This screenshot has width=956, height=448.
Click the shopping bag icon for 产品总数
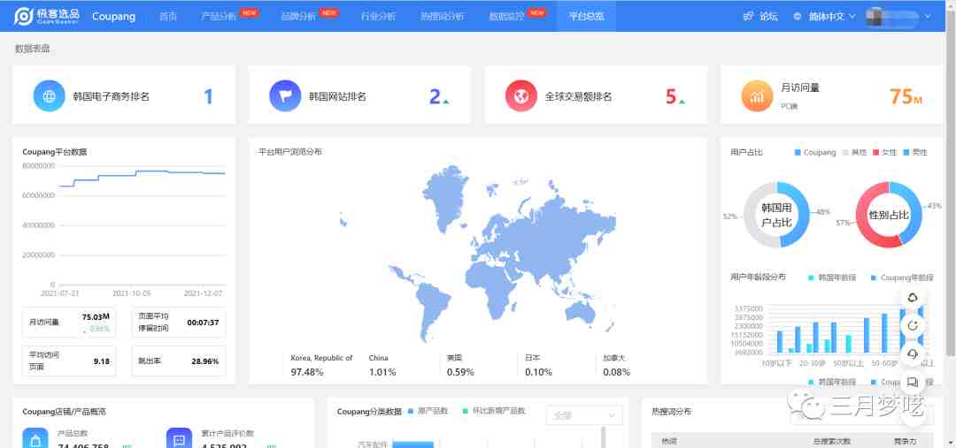pos(35,437)
